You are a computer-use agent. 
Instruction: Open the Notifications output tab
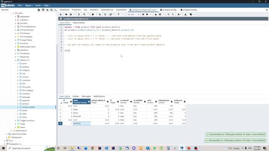coord(99,96)
